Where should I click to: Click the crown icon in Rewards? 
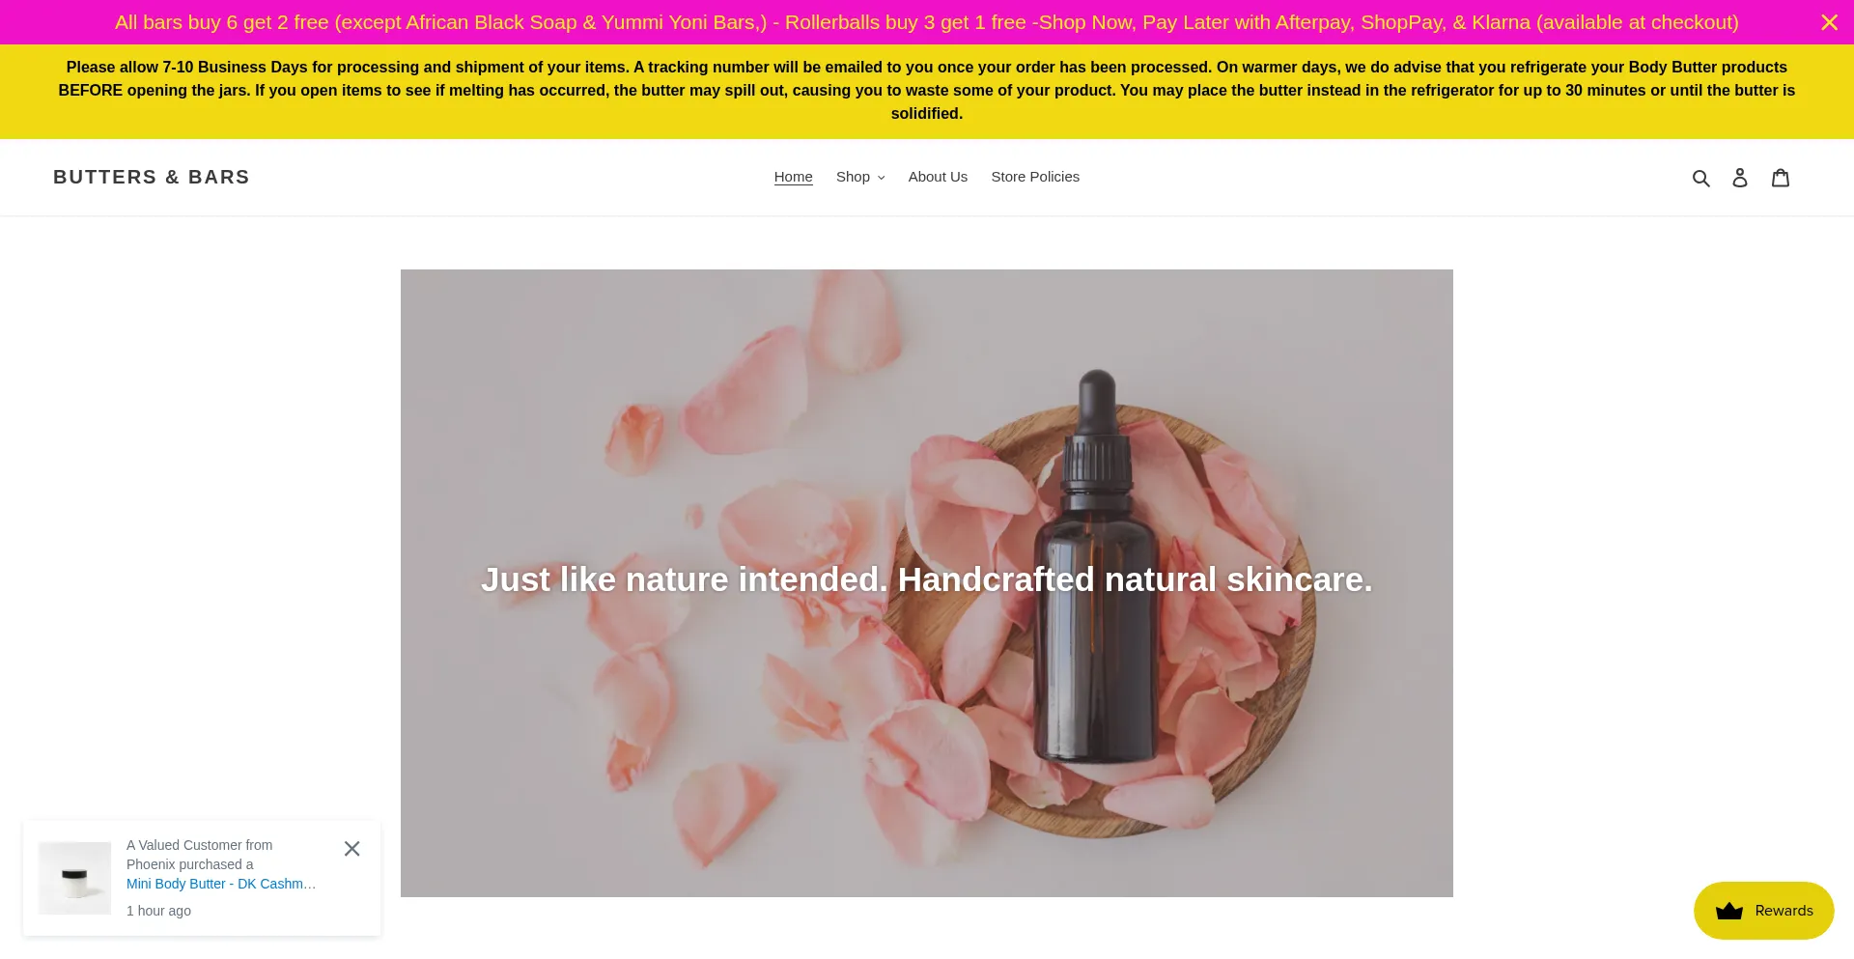coord(1729,911)
